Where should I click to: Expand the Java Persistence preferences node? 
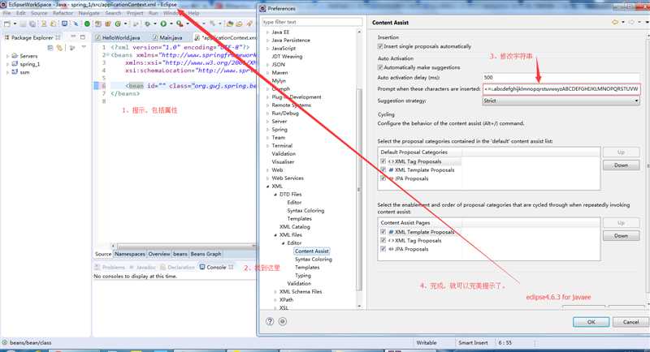pos(268,40)
